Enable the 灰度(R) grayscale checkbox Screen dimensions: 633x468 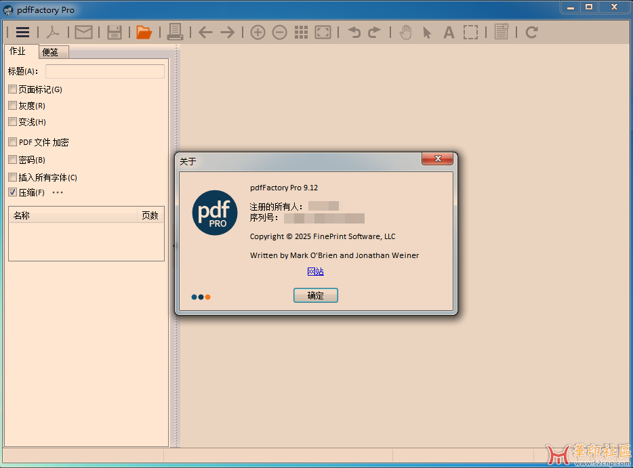click(x=12, y=105)
